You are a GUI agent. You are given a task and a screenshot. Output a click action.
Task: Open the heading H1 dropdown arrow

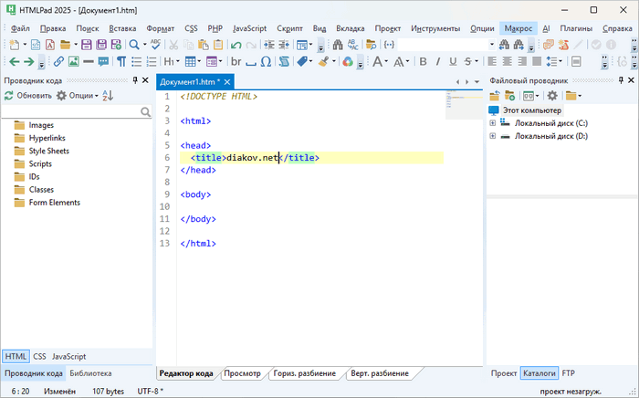point(177,62)
